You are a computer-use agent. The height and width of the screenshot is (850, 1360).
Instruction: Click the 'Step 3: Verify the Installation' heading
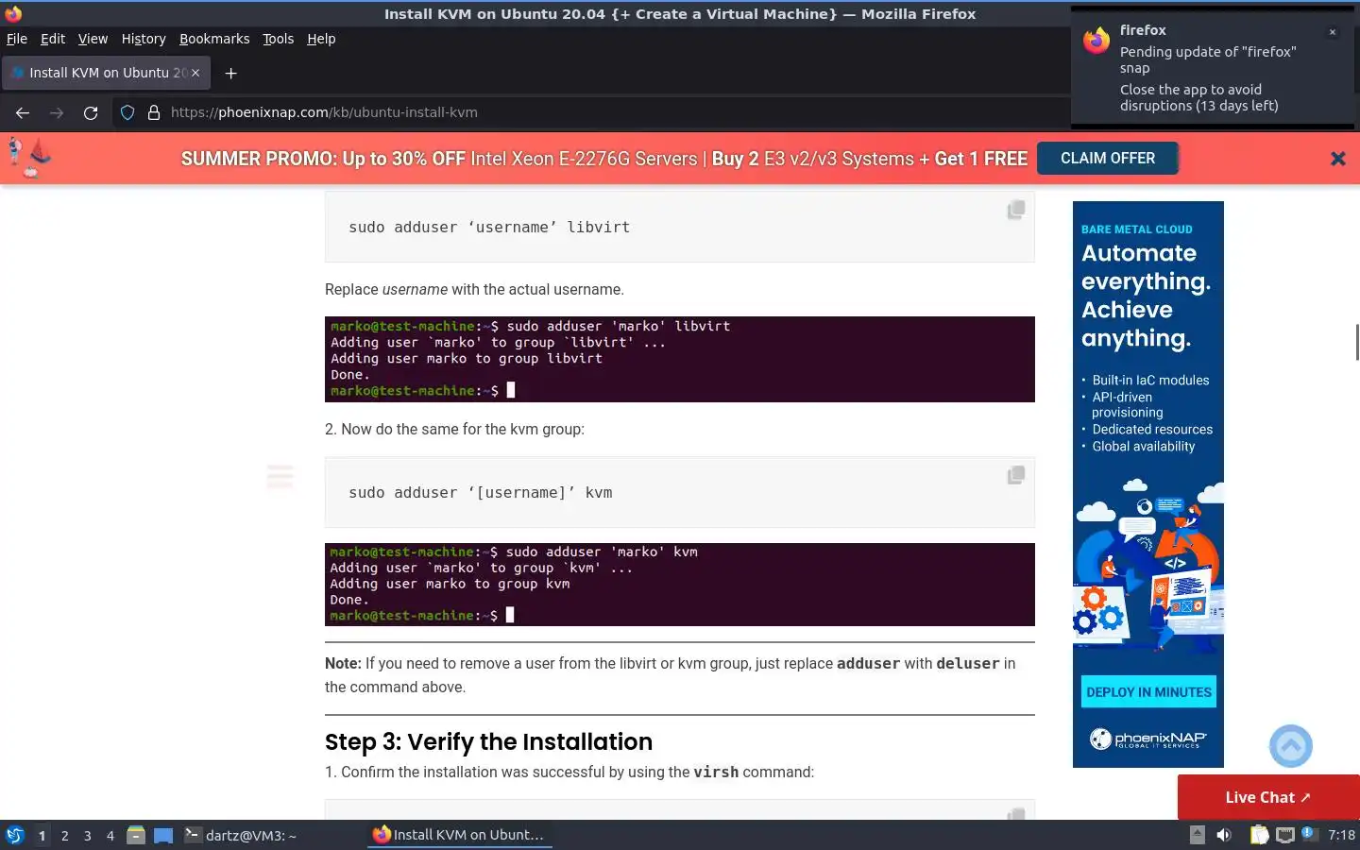(x=488, y=741)
